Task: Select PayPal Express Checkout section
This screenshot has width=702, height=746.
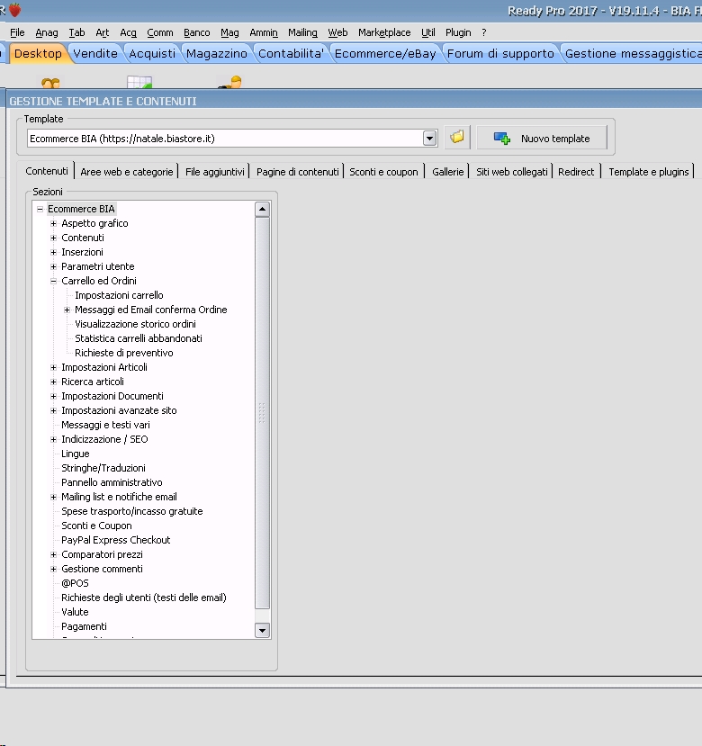Action: point(115,540)
